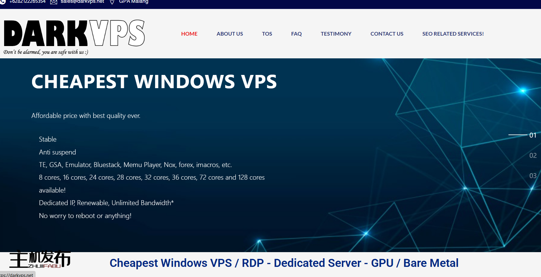Screen dimensions: 541x277
Task: Select slide indicator 03
Action: (532, 176)
